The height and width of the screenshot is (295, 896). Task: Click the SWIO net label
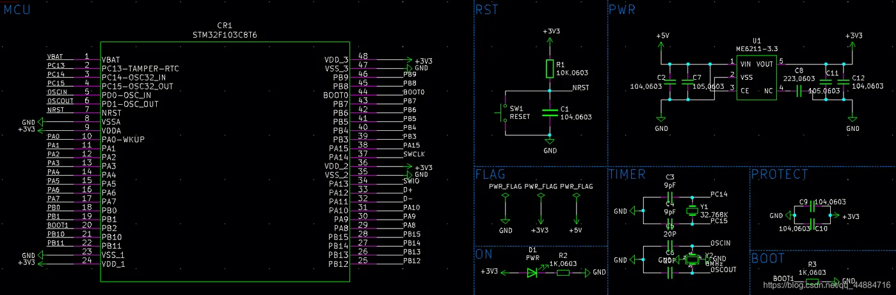click(x=411, y=181)
